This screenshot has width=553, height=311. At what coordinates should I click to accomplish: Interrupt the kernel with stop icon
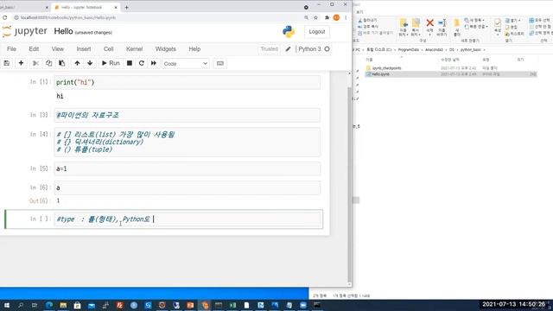(x=130, y=63)
